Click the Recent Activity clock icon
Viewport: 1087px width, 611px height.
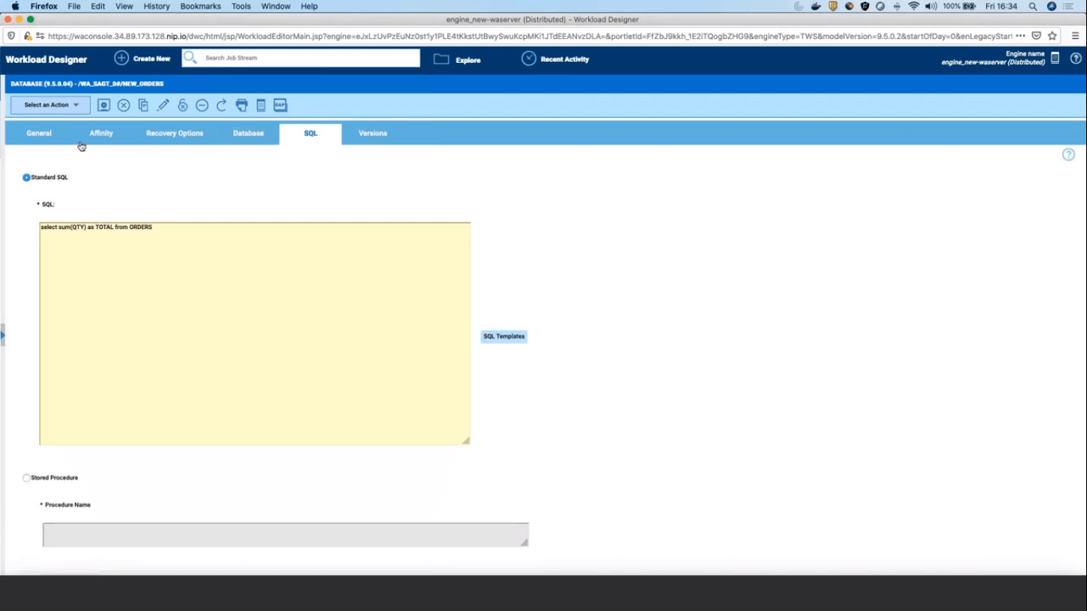(528, 58)
